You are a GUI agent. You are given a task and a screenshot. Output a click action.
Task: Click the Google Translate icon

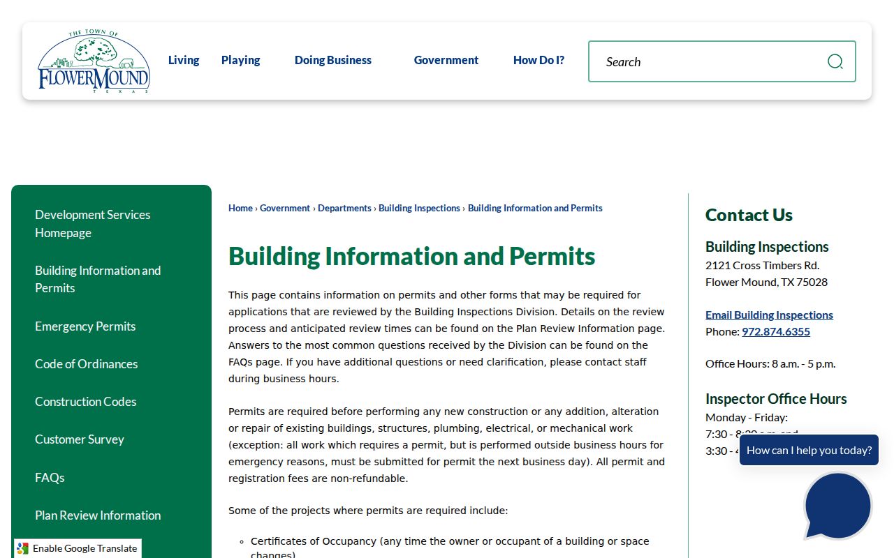pyautogui.click(x=22, y=548)
